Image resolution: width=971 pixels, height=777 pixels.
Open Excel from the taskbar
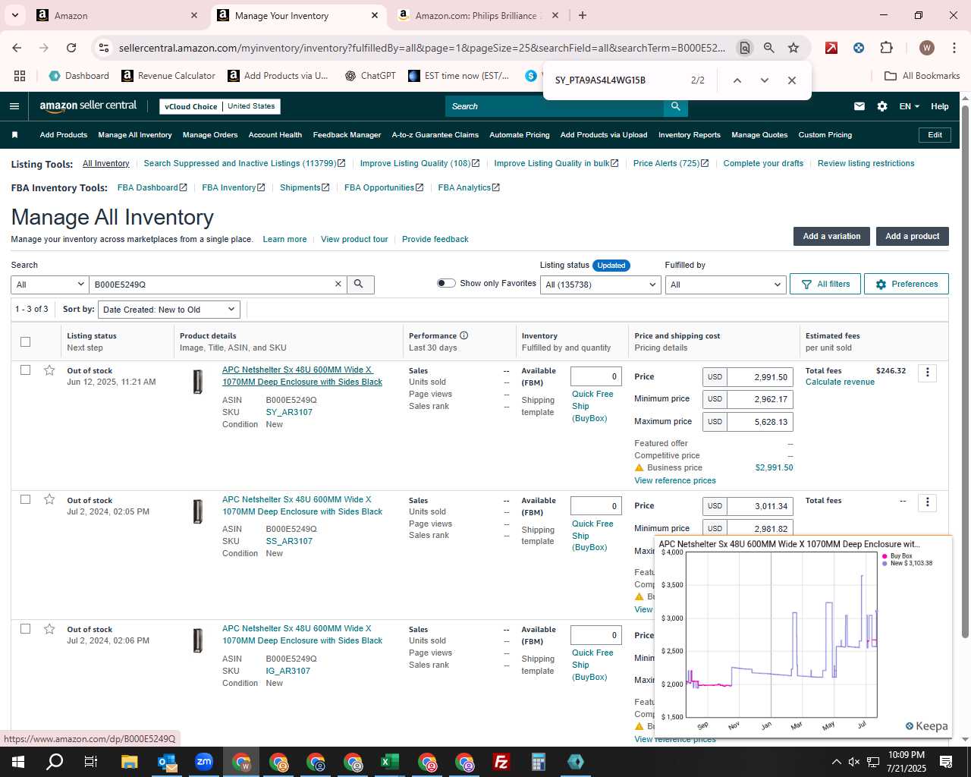pyautogui.click(x=390, y=762)
